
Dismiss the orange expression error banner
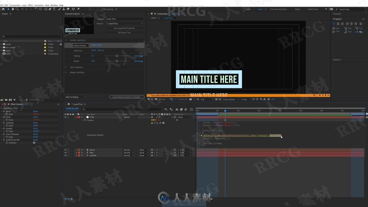(x=314, y=95)
